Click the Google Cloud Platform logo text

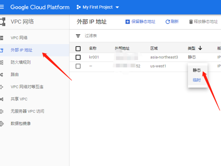tap(40, 7)
